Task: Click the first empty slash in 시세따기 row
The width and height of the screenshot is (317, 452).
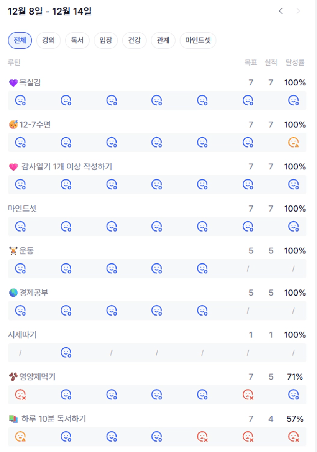Action: tap(20, 353)
